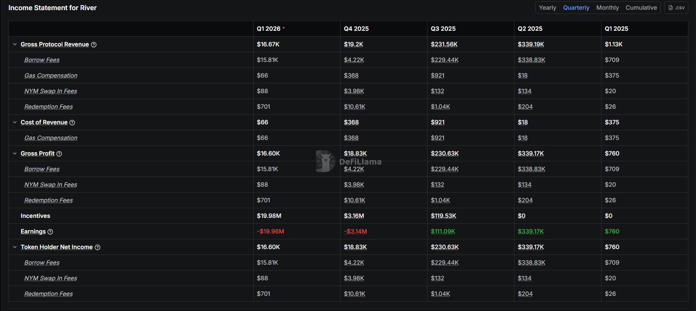Select the Quarterly tab
696x311 pixels.
[576, 8]
